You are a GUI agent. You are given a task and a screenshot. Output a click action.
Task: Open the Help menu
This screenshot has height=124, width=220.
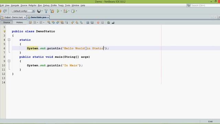[83, 6]
